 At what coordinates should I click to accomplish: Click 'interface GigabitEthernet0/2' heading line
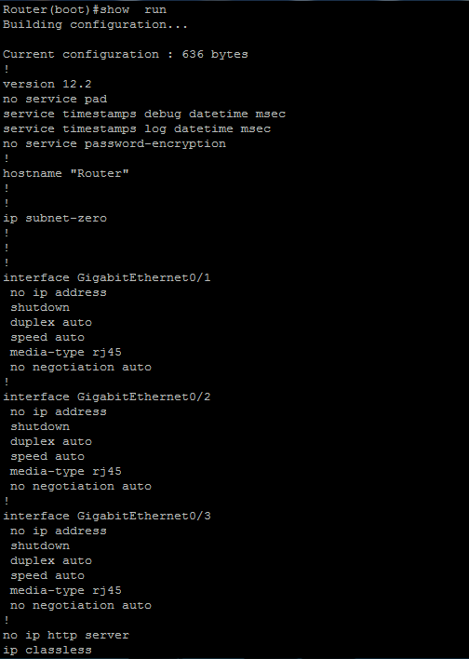[x=107, y=397]
